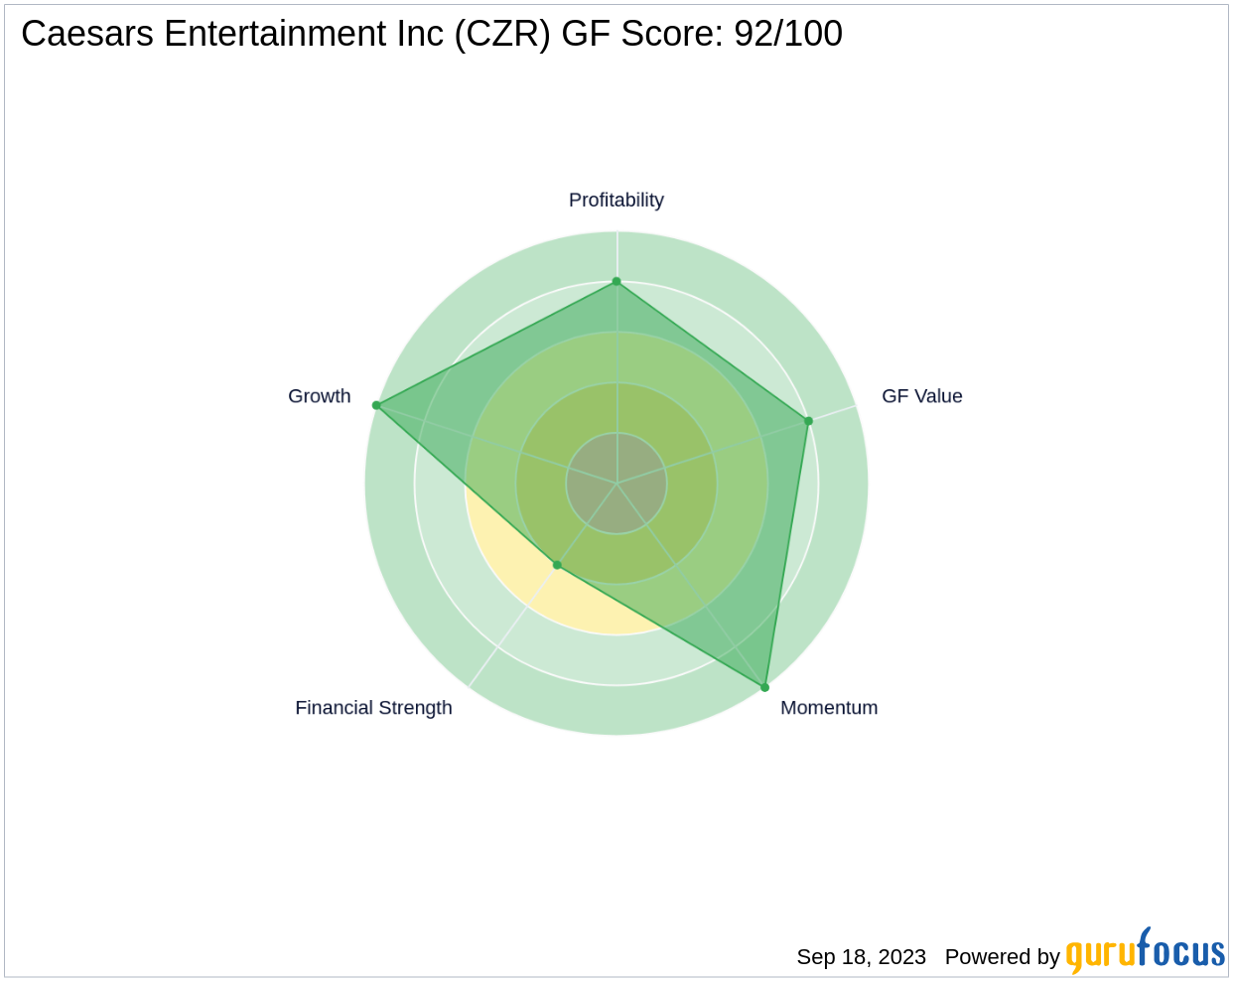Click the Financial Strength axis label
1233x981 pixels.
click(373, 708)
